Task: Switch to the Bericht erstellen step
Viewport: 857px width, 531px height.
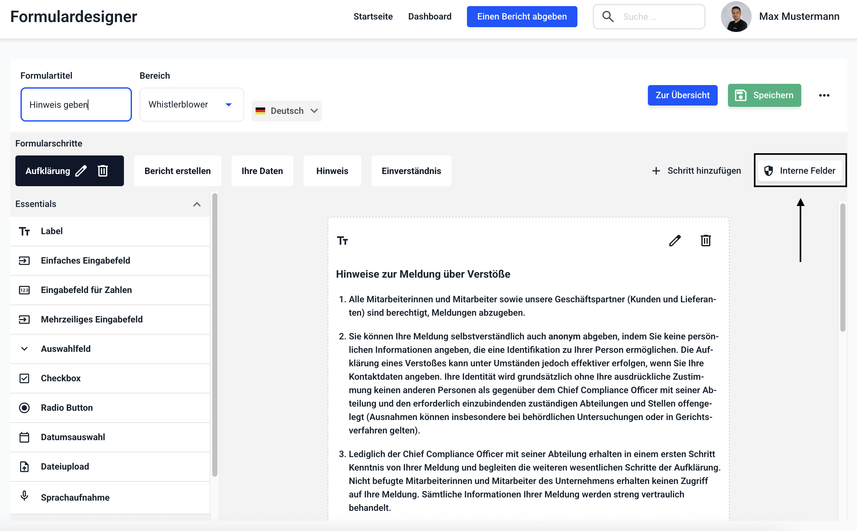Action: tap(177, 171)
